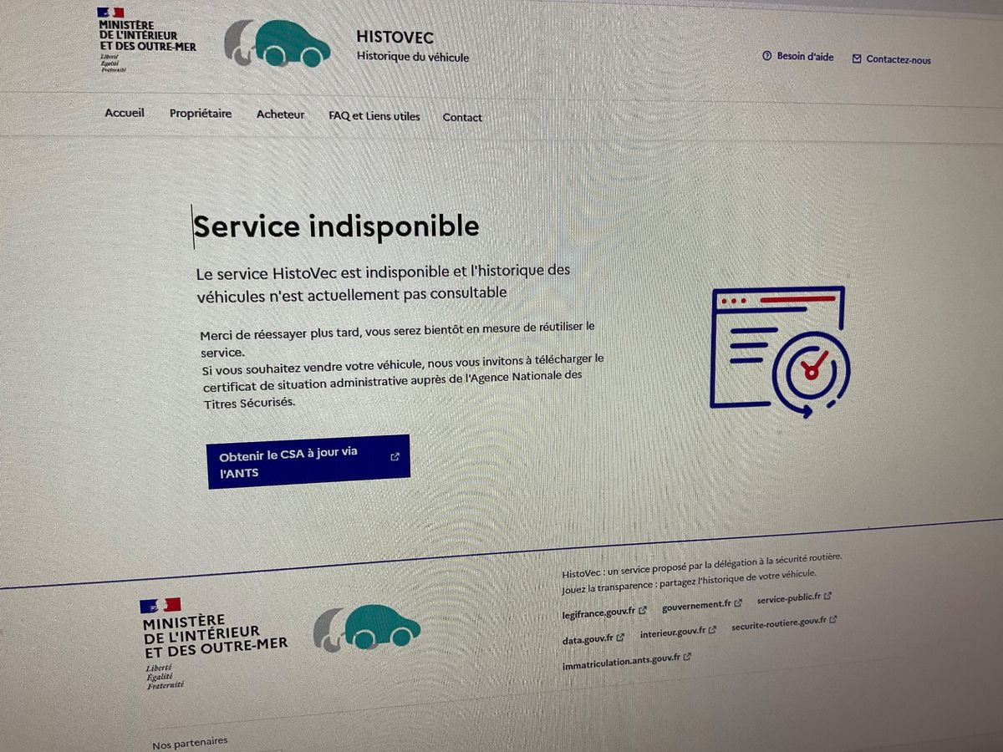Open Contactez-nous link in header

coord(891,59)
